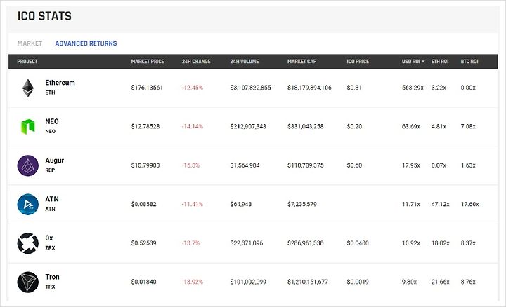Click NEO USD ROI 63.69x
506x307 pixels.
(411, 126)
